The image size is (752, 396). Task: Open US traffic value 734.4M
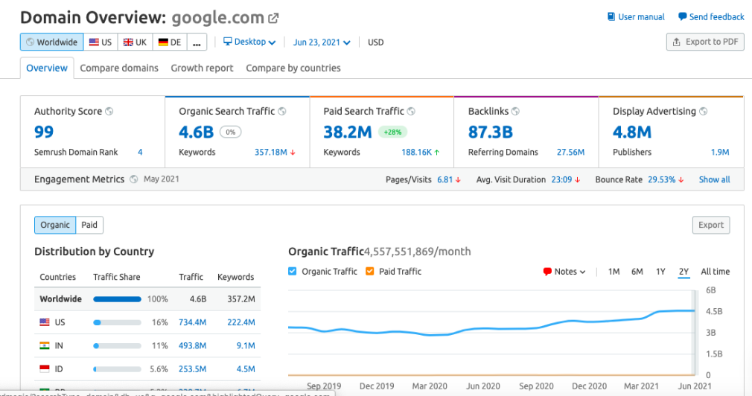click(x=192, y=322)
